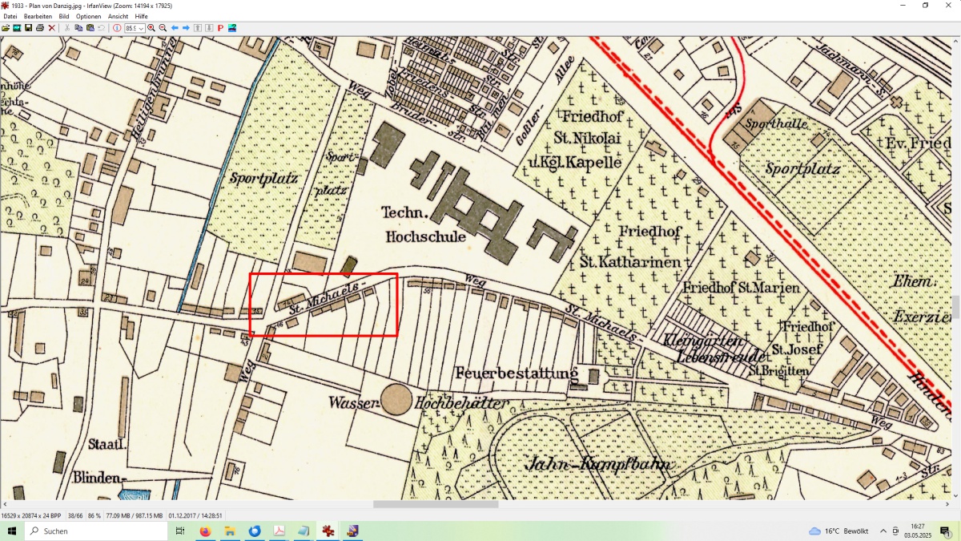Viewport: 961px width, 541px height.
Task: Open the slideshow icon in toolbar
Action: click(17, 28)
